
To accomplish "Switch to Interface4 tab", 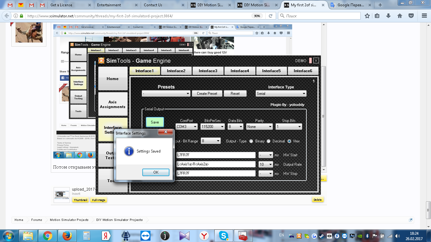I will (x=240, y=71).
